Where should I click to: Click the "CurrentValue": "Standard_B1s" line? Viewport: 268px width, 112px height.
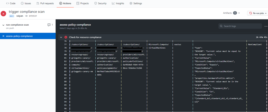click(212, 88)
